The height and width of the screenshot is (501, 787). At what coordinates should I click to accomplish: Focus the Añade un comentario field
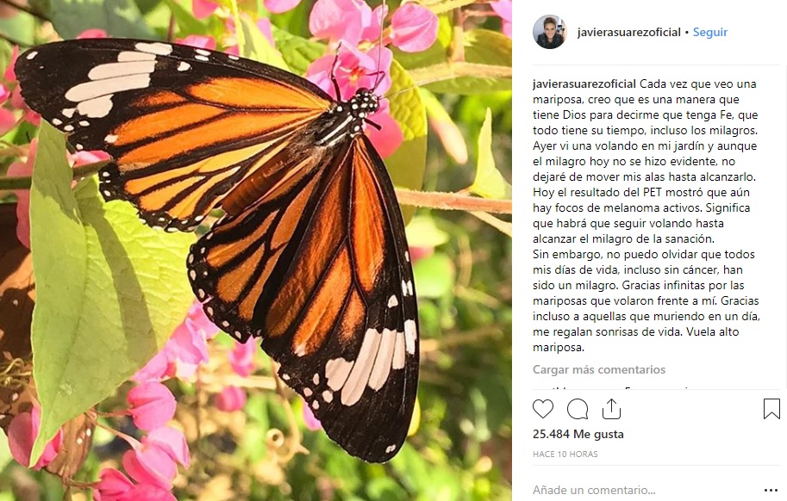pyautogui.click(x=638, y=490)
